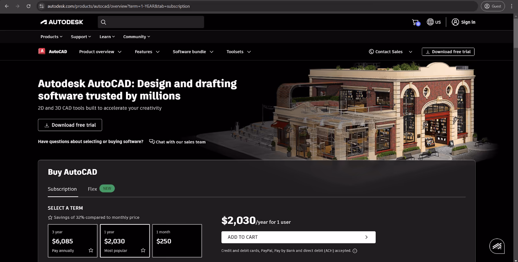Click the Guest profile button
This screenshot has height=262, width=518.
click(x=493, y=6)
